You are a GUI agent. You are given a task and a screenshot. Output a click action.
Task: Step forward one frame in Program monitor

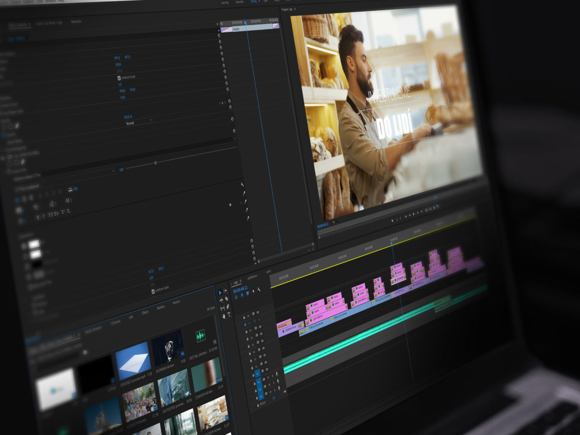pos(418,213)
